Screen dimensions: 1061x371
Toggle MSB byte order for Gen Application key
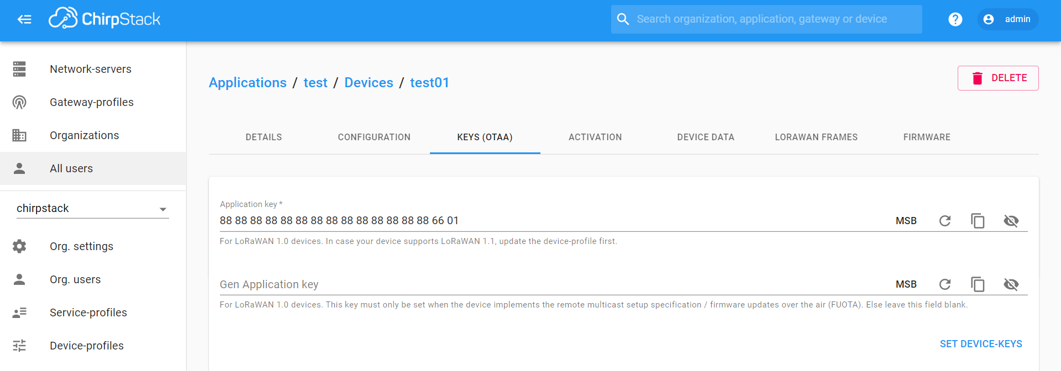coord(906,284)
